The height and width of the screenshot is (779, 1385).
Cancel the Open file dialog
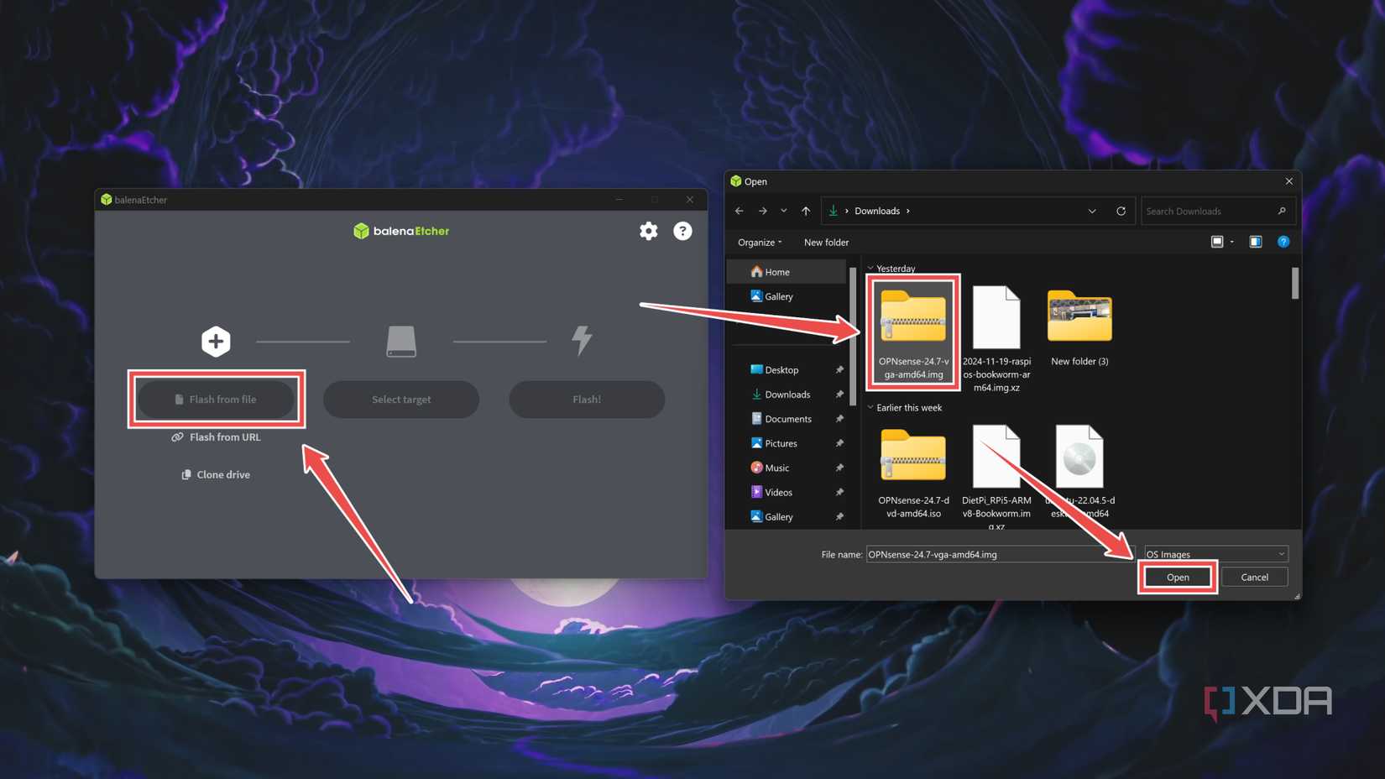click(x=1254, y=578)
